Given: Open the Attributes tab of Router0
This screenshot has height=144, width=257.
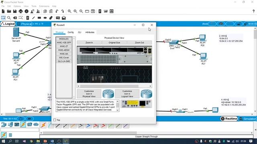Looking at the screenshot, I should click(90, 32).
